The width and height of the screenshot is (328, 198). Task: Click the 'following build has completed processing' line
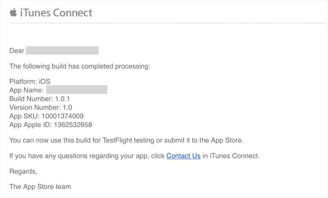(80, 66)
